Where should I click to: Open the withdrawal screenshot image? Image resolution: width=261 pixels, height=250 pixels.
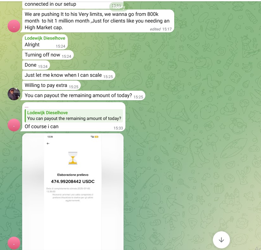[x=73, y=191]
